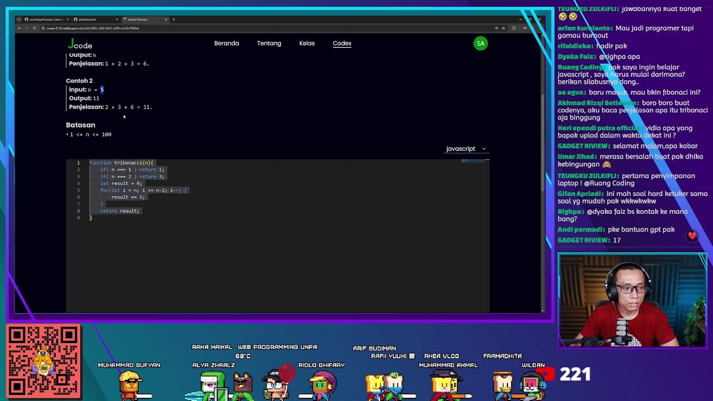Click the code editor minimap
Viewport: 713px width, 401px height.
[473, 162]
